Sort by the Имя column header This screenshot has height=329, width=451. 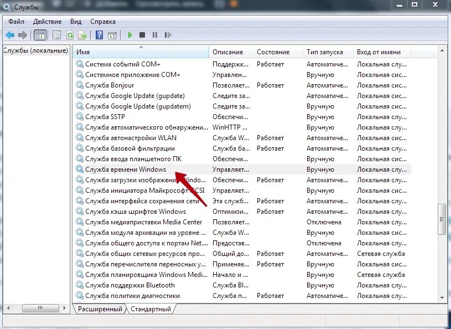pyautogui.click(x=141, y=52)
